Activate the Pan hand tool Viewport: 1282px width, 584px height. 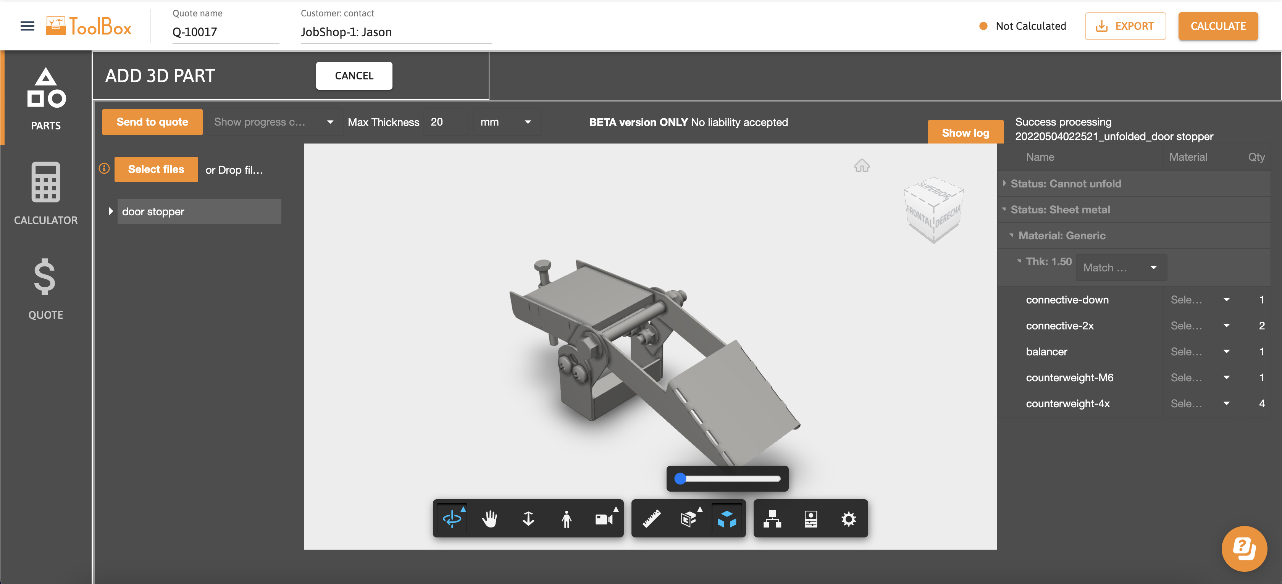coord(490,519)
